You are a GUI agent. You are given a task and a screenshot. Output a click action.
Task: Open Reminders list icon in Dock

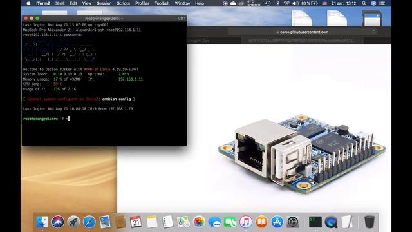(x=167, y=222)
